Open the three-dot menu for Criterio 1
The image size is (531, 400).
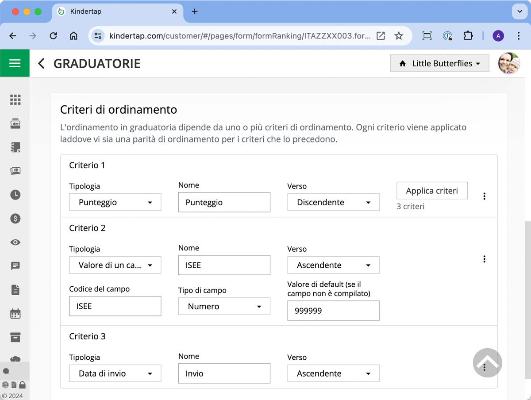pyautogui.click(x=485, y=196)
